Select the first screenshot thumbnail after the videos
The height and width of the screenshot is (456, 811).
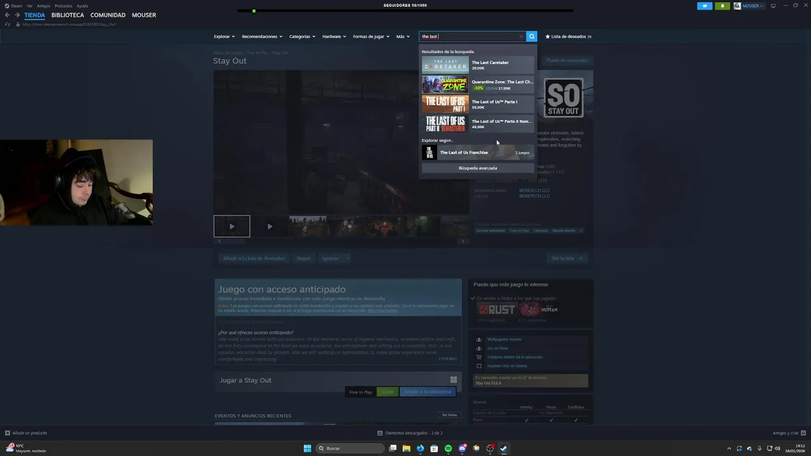pyautogui.click(x=307, y=226)
